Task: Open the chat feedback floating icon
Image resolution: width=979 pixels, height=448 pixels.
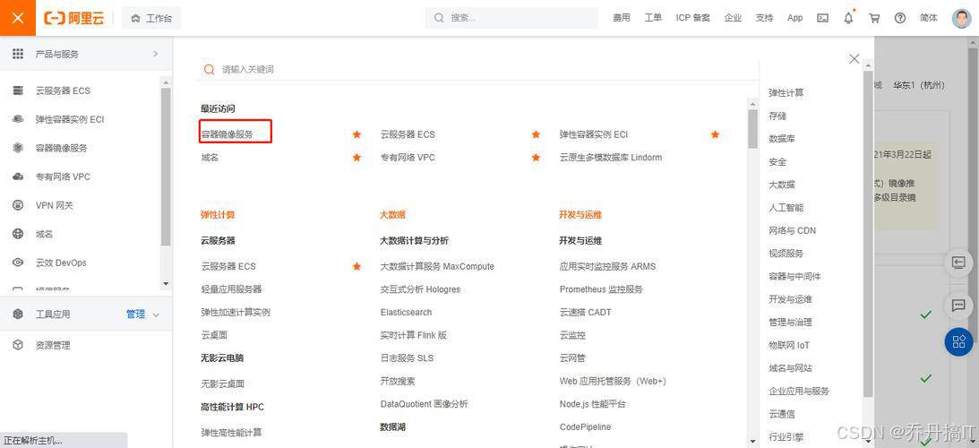Action: point(958,305)
